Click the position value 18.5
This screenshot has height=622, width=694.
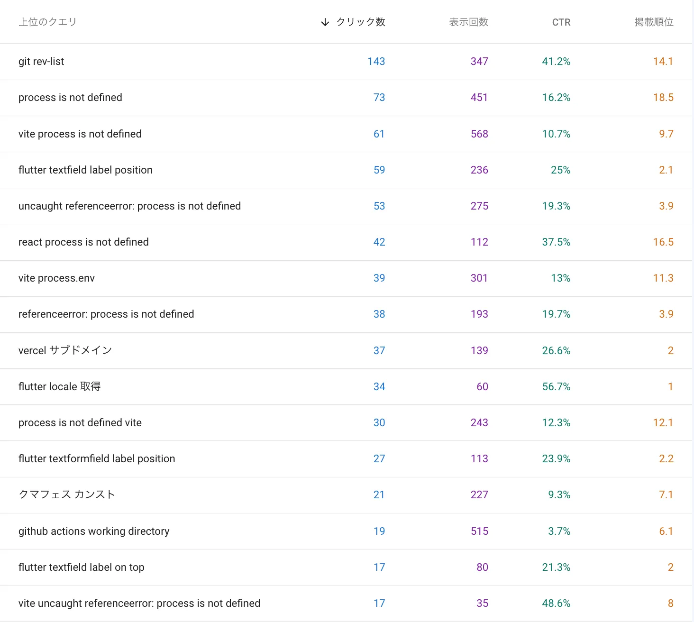[663, 98]
